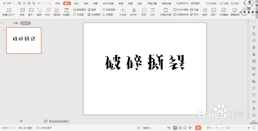Open print preview icon in quick toolbar

click(34, 3)
